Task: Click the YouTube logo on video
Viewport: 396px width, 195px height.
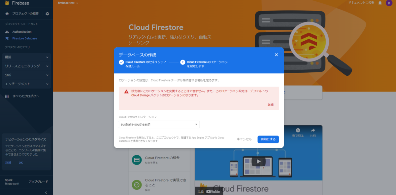Action: click(213, 192)
